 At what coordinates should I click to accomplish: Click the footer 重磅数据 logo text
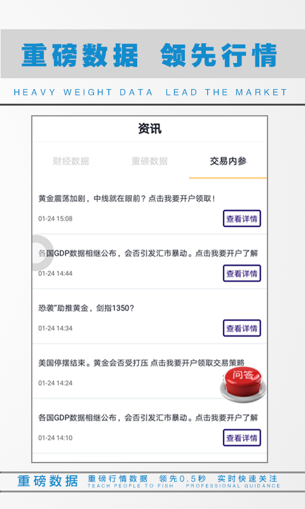point(48,481)
